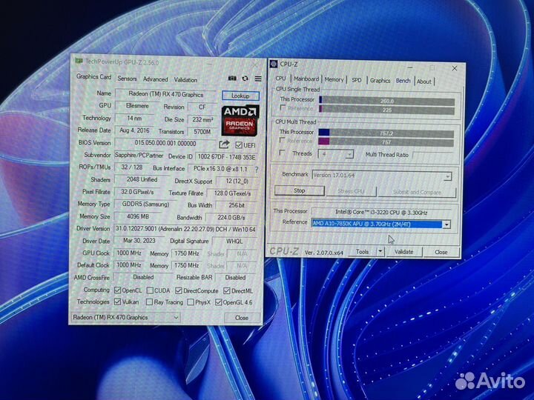
Task: Click the Memory Type GDDR5 (Samsung) value
Action: [145, 204]
